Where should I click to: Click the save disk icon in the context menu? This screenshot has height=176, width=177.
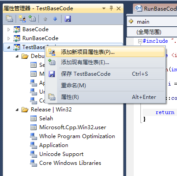pos(52,74)
